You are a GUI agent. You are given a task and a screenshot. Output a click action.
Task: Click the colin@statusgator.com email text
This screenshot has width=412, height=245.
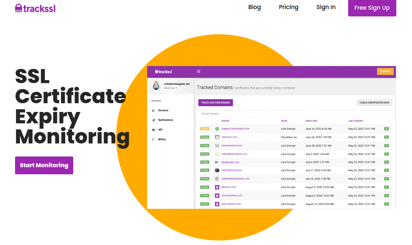(x=177, y=84)
